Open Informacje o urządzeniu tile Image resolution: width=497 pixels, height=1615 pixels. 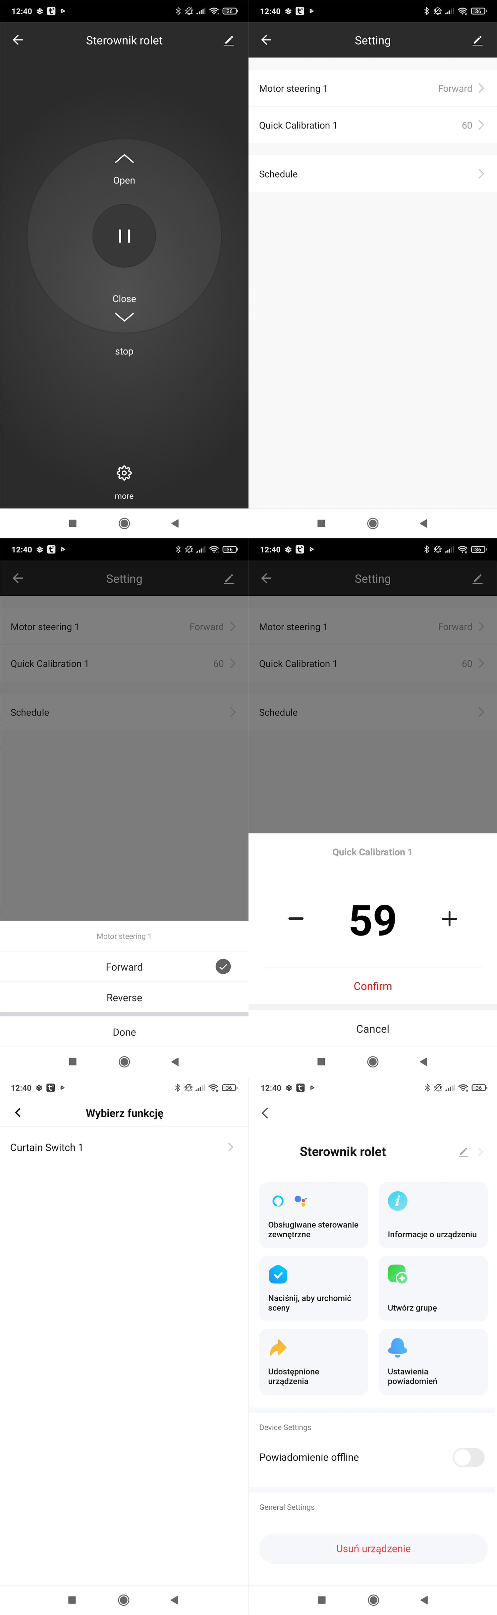432,1214
